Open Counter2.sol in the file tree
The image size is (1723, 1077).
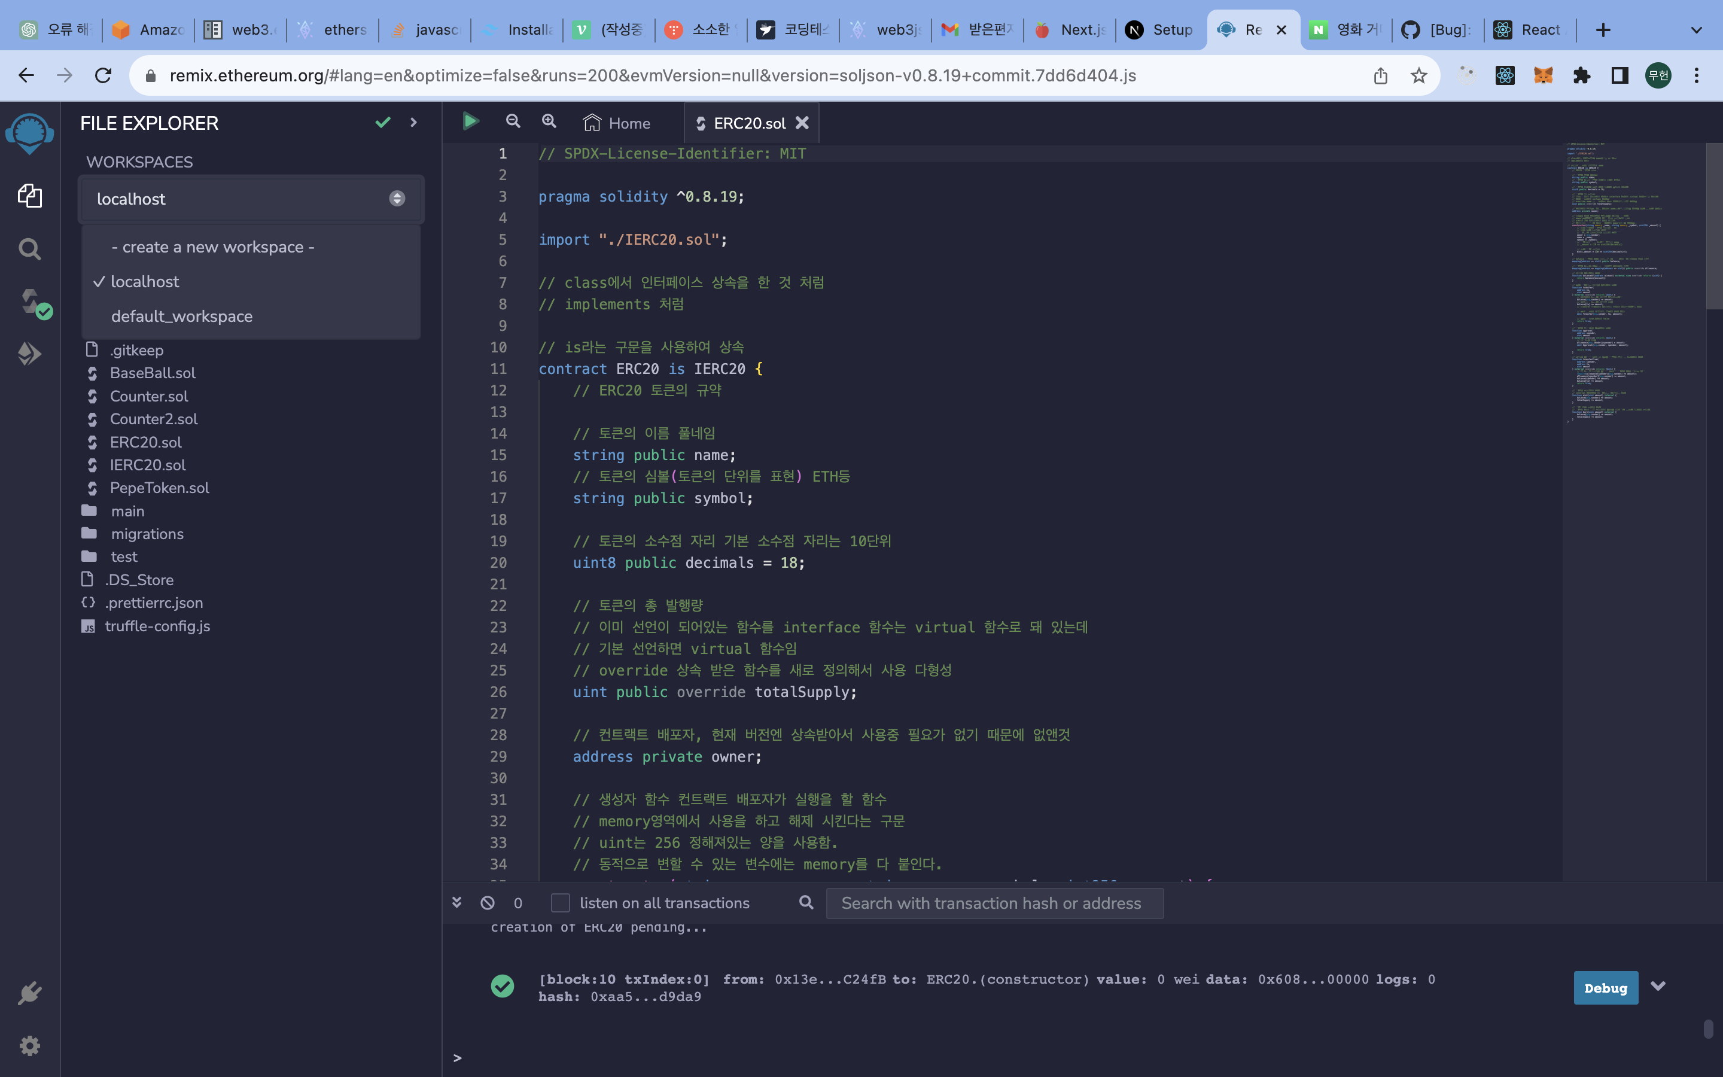pos(154,419)
